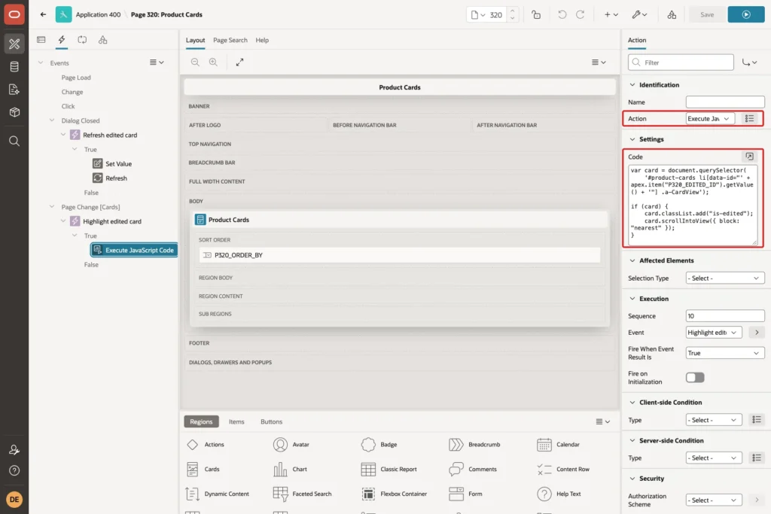Switch to the Processing tab icon
The height and width of the screenshot is (514, 771).
[x=82, y=40]
